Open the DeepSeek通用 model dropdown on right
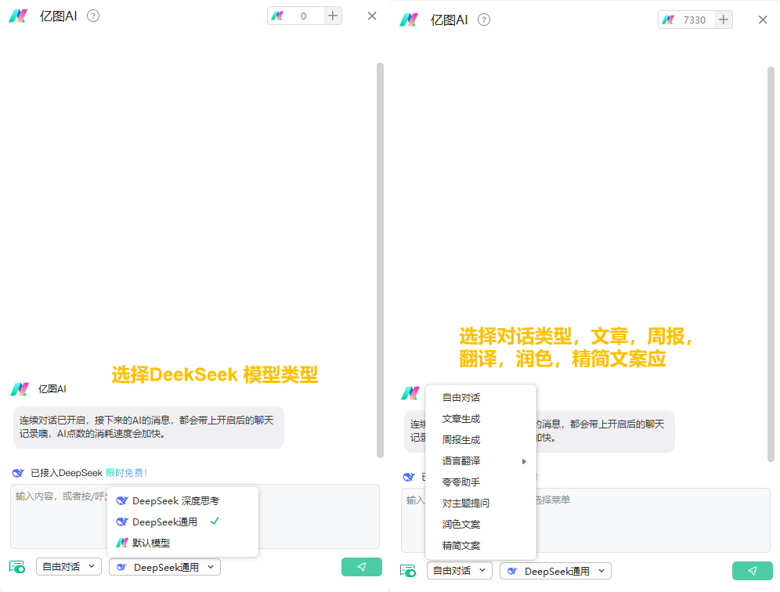 pyautogui.click(x=555, y=570)
